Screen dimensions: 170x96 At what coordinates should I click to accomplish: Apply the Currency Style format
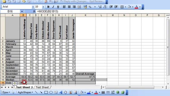[85, 7]
